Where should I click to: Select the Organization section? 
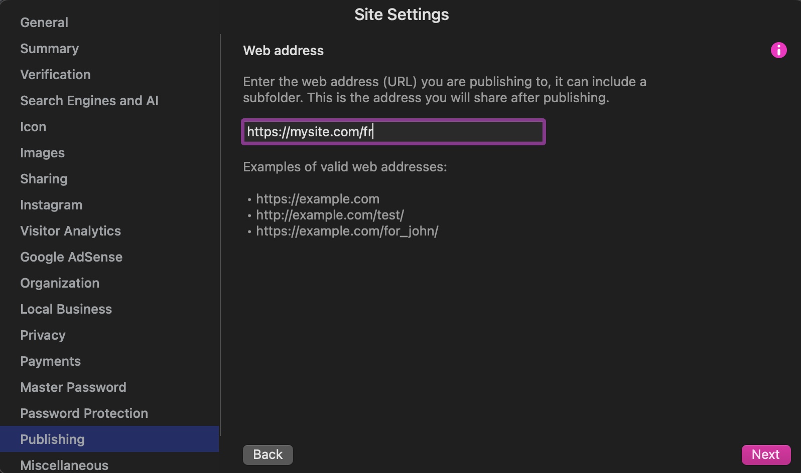(60, 283)
